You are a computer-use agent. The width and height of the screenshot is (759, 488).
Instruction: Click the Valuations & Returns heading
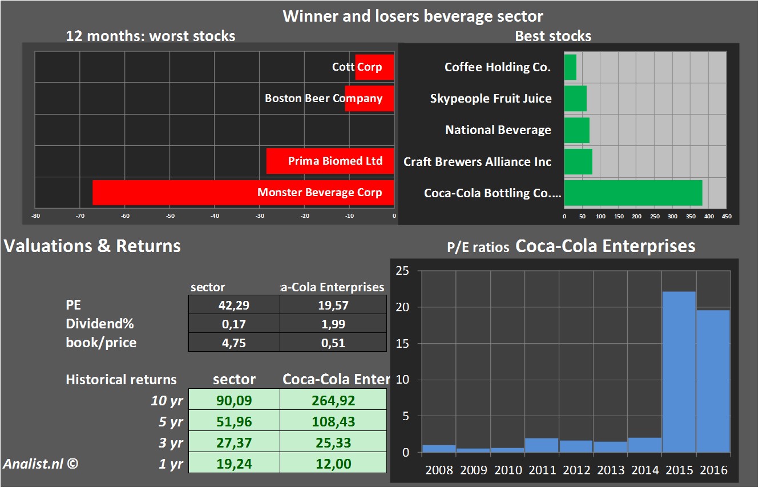[x=92, y=246]
